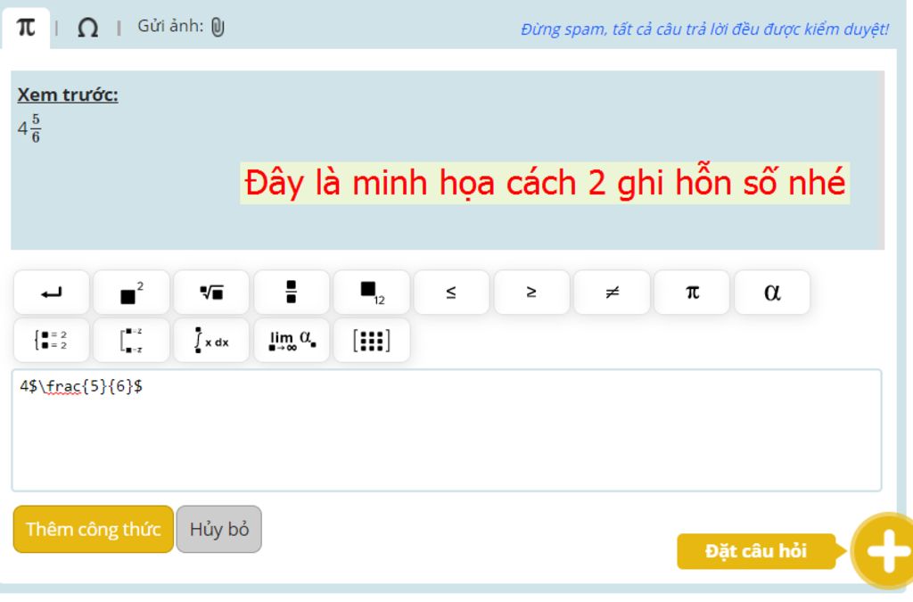Viewport: 913px width, 602px height.
Task: Insert a superscript power template
Action: click(132, 293)
